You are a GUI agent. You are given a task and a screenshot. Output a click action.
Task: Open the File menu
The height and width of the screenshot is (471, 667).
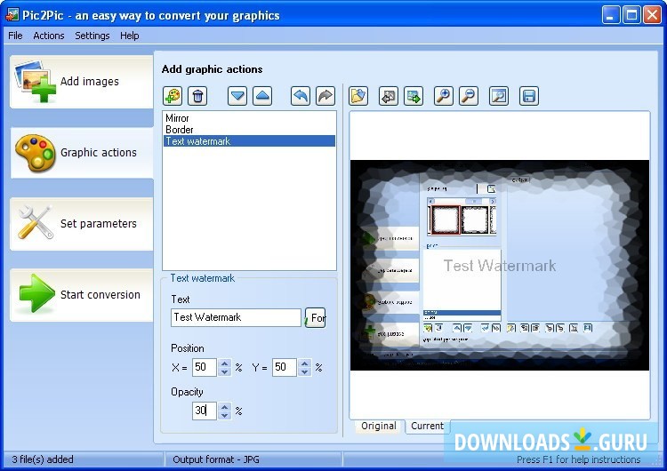pos(15,36)
